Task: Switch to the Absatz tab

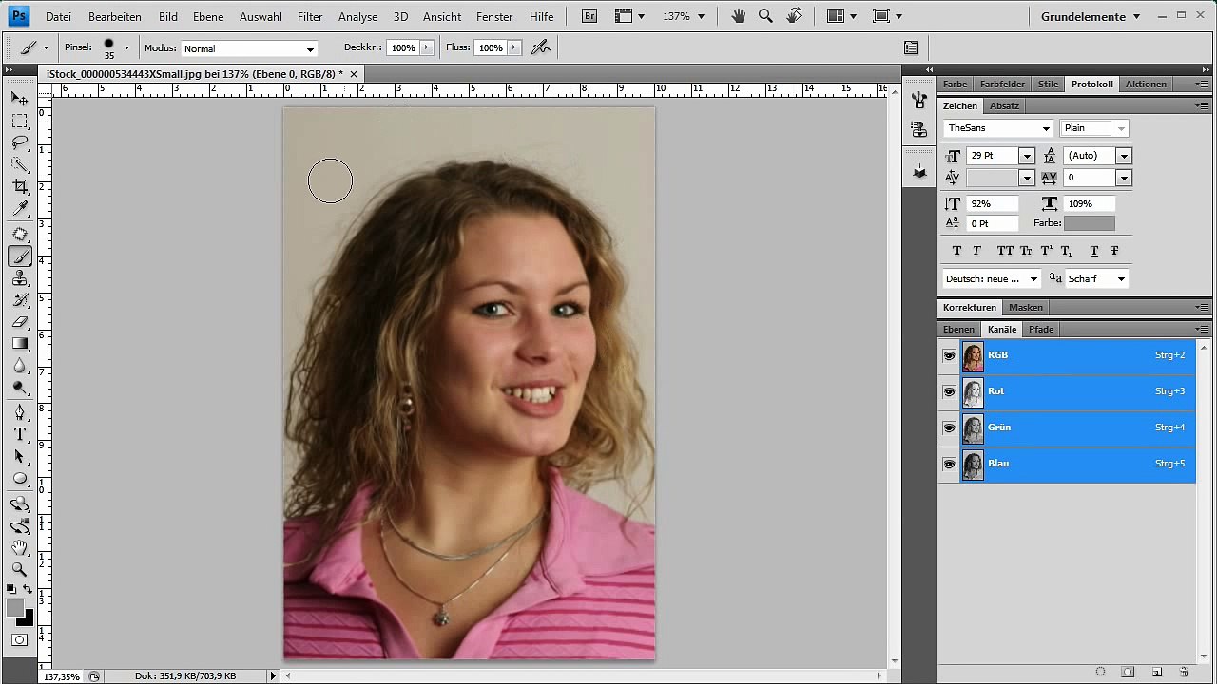Action: (x=1004, y=106)
